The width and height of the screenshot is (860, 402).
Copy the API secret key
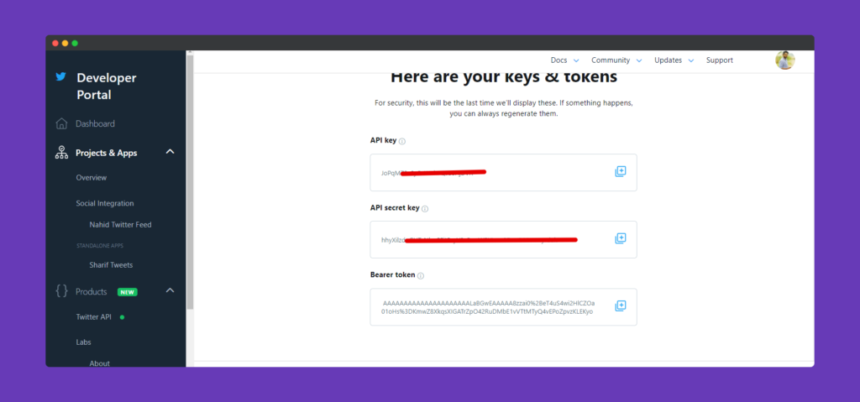coord(621,238)
